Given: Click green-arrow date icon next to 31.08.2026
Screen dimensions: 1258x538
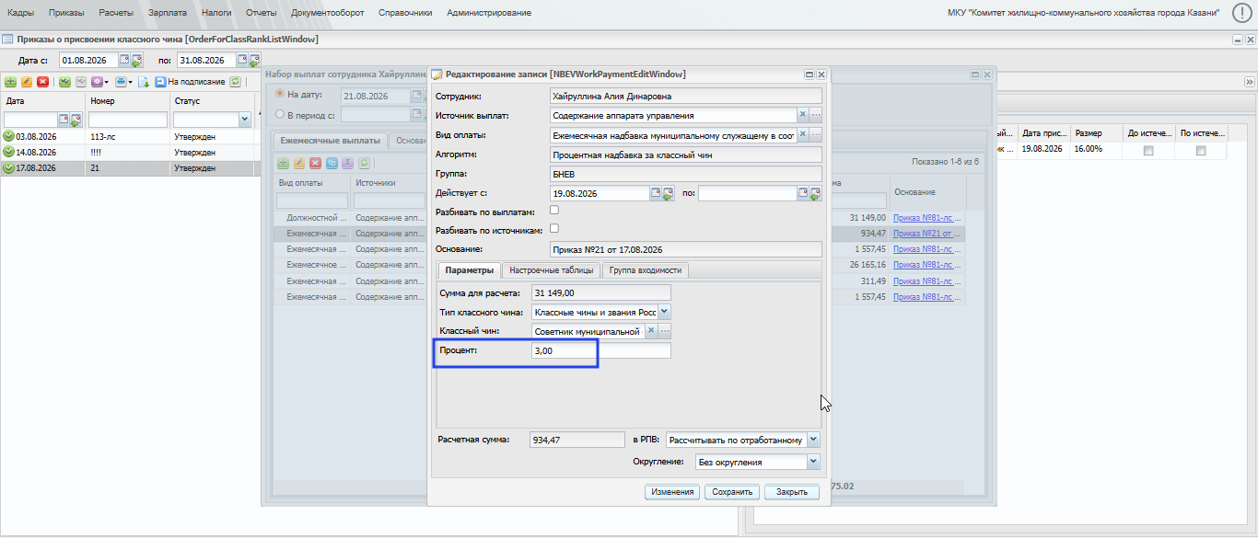Looking at the screenshot, I should coord(254,61).
